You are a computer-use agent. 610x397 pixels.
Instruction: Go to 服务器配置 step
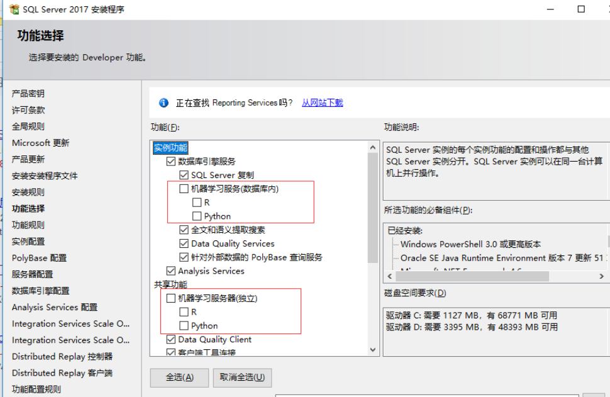tap(32, 274)
